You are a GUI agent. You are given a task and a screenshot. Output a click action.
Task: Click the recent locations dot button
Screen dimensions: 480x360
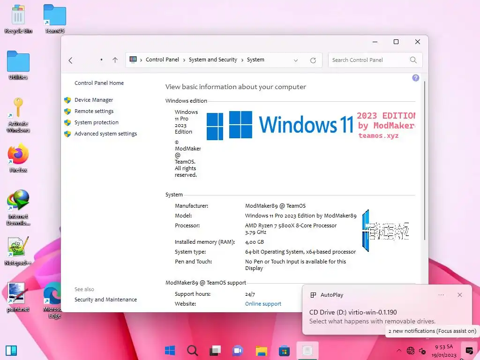pos(101,60)
